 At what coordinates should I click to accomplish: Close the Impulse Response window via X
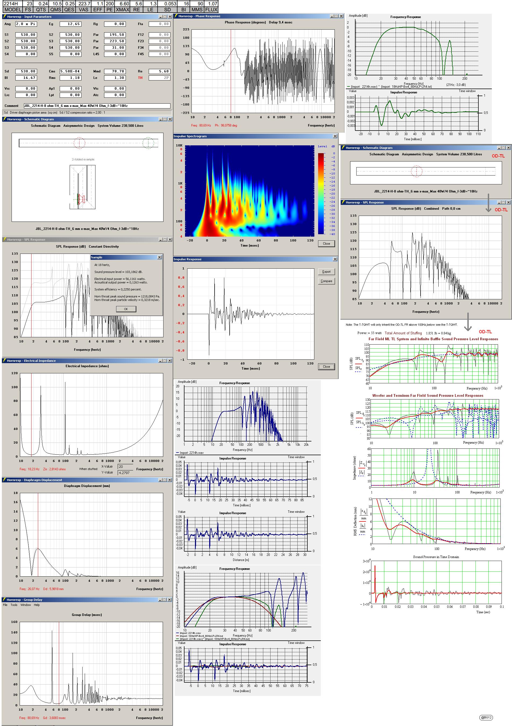335,259
